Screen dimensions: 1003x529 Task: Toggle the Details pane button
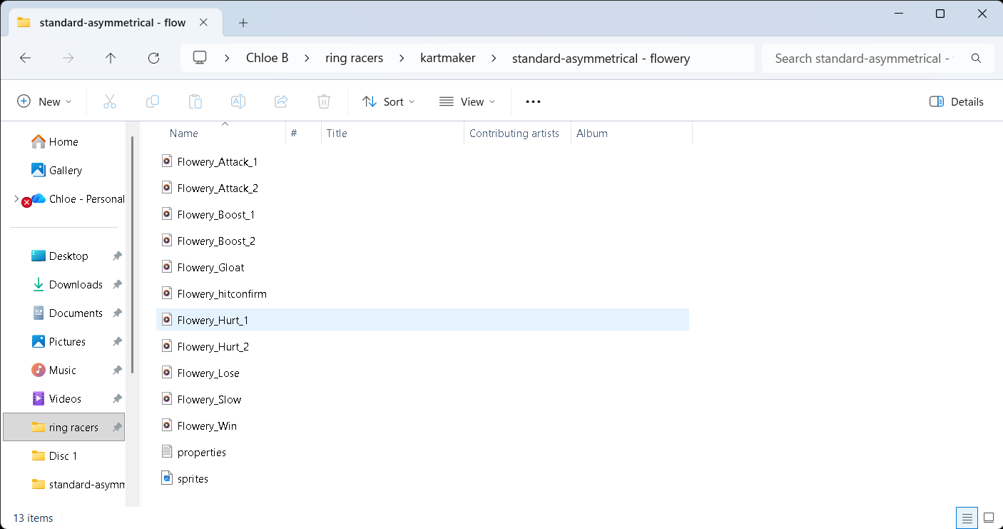coord(957,101)
